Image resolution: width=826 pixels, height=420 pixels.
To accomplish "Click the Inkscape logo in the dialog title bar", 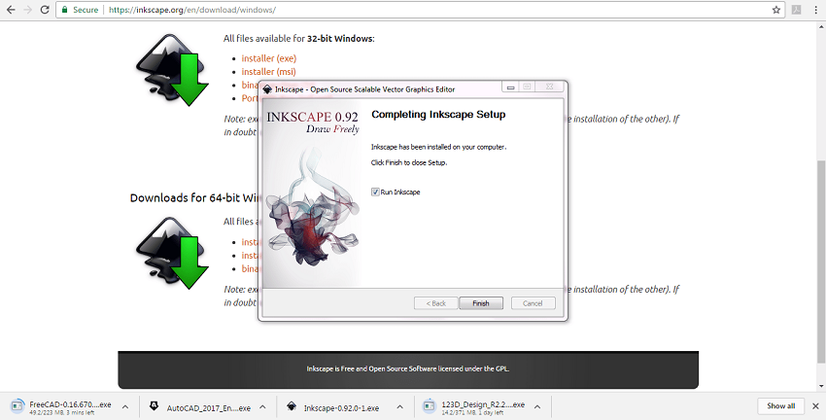I will tap(267, 89).
